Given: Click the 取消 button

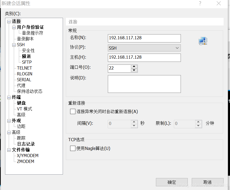Looking at the screenshot, I should pos(207,182).
